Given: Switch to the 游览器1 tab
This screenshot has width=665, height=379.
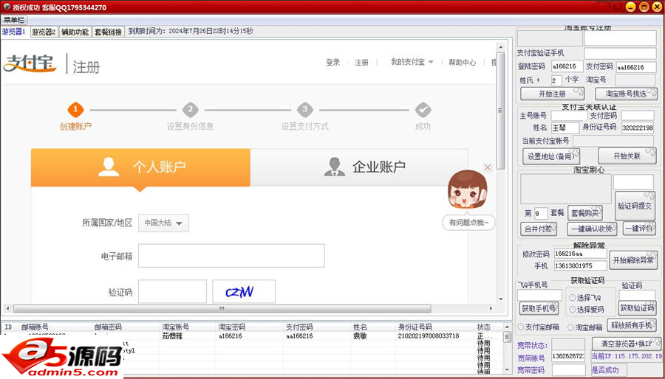Looking at the screenshot, I should click(x=14, y=32).
